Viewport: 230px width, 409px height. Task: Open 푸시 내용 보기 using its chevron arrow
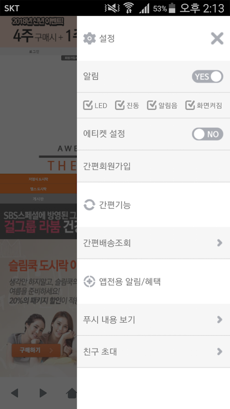[x=220, y=320]
